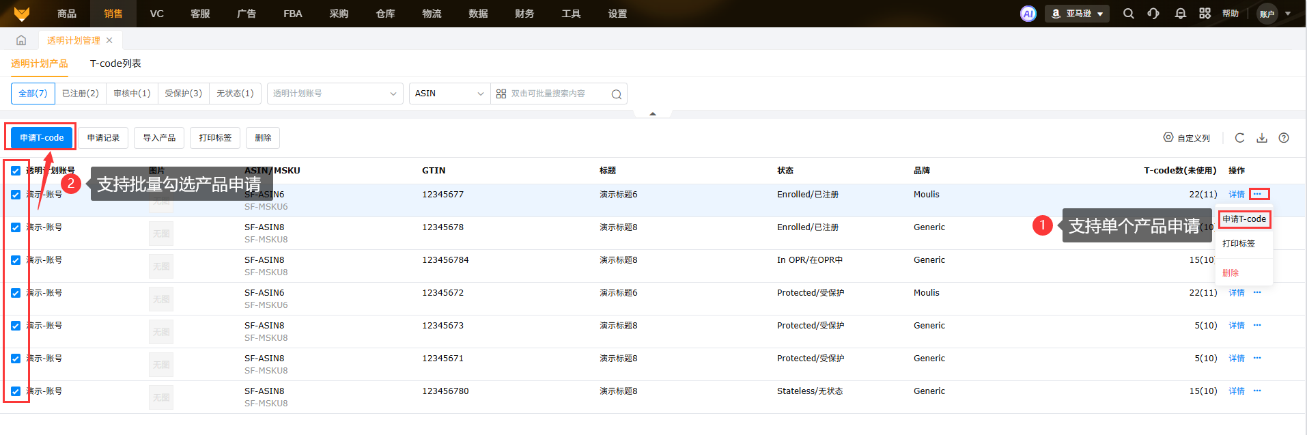Uncheck the row with GTIN 123456780
Viewport: 1307px width, 435px height.
(x=16, y=391)
